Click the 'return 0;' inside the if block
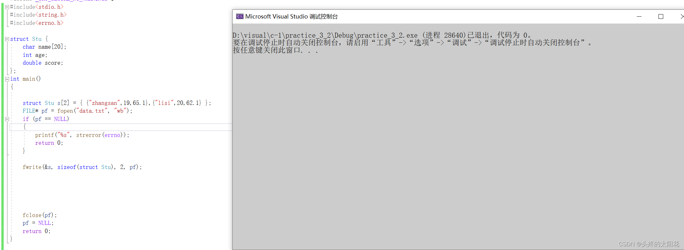Image resolution: width=684 pixels, height=250 pixels. pos(49,143)
